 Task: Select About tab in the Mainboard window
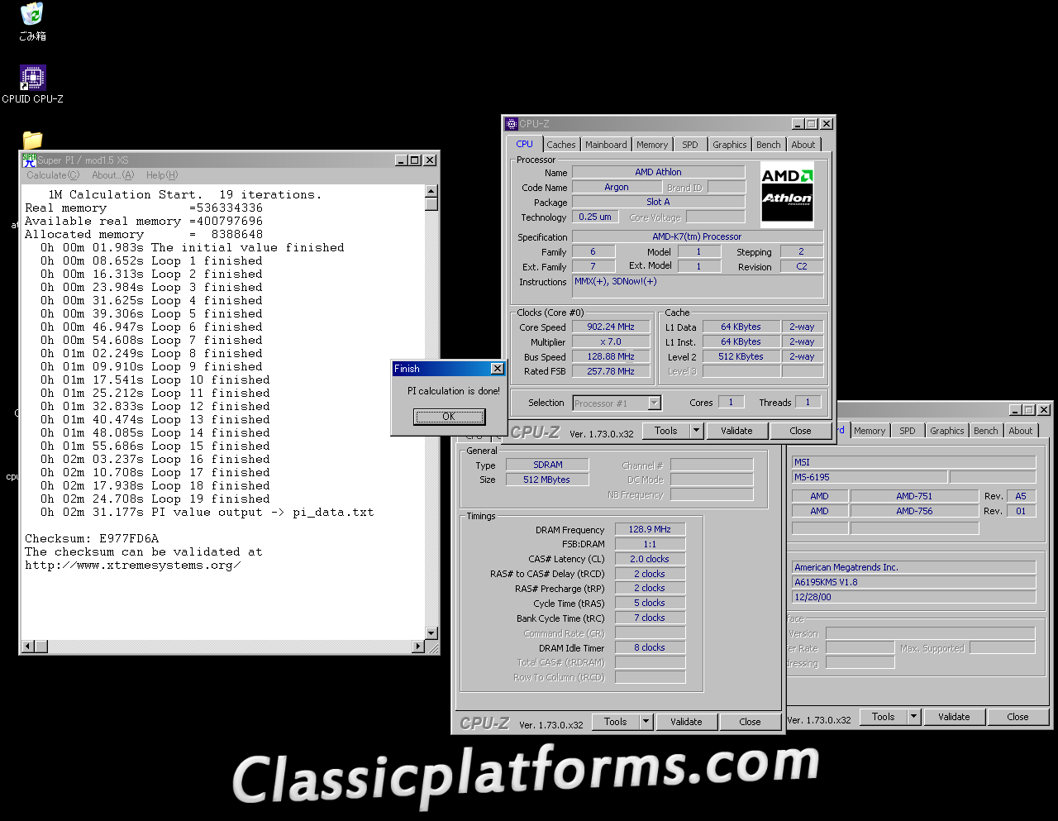click(1021, 431)
